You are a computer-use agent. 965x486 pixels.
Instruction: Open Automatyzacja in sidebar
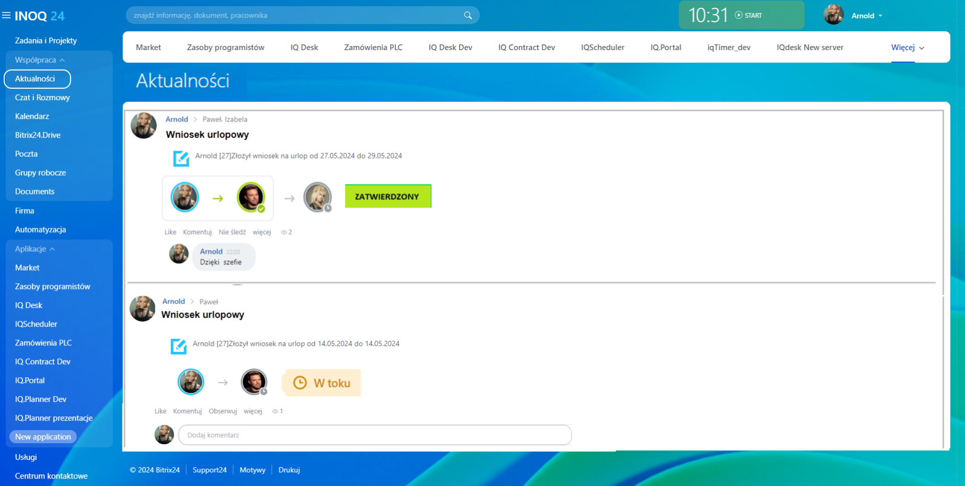40,230
